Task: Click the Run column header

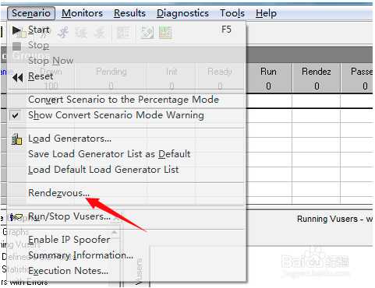Action: 268,72
